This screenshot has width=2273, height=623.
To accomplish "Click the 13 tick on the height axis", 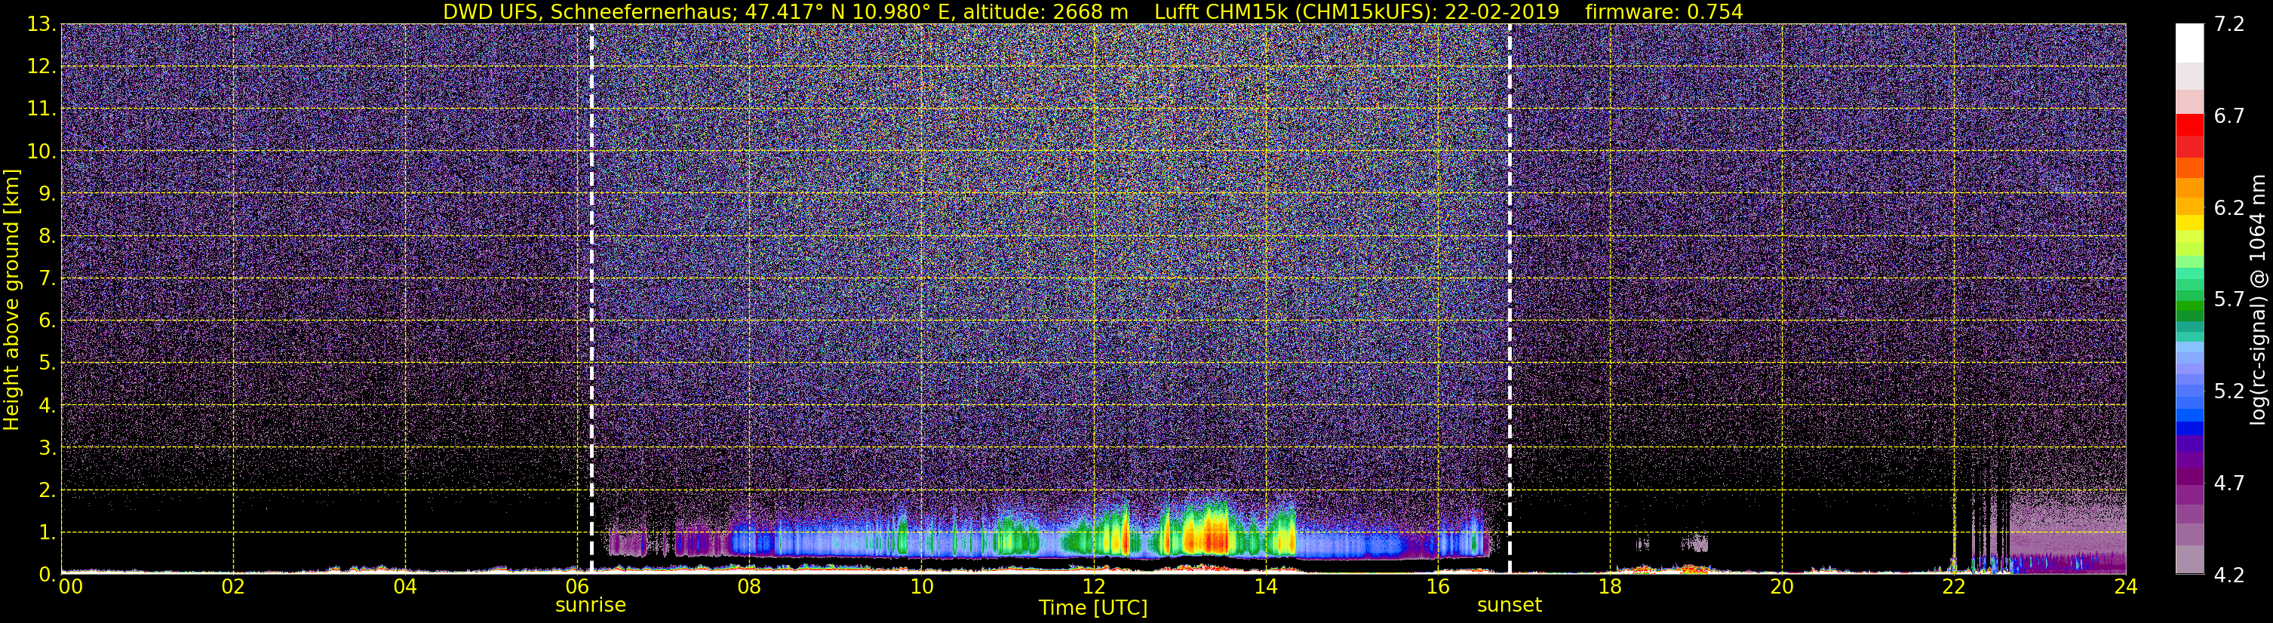I will click(x=38, y=24).
